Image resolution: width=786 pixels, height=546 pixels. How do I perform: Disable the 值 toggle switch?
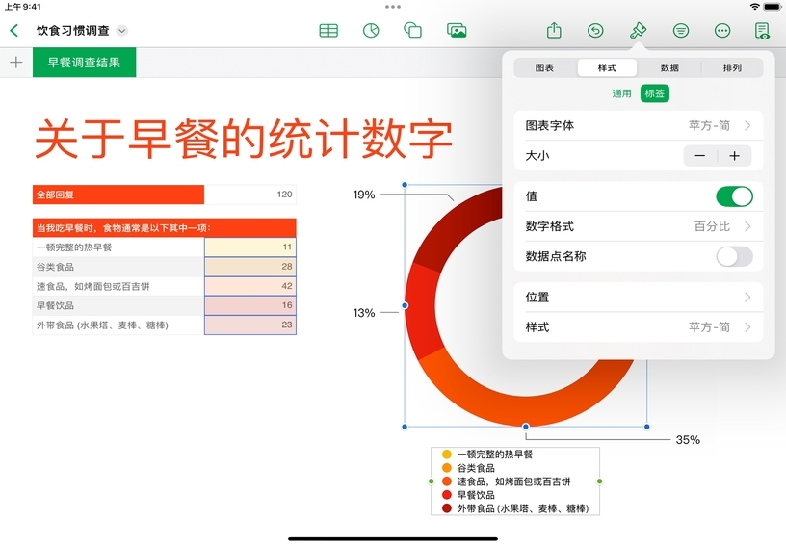tap(734, 196)
